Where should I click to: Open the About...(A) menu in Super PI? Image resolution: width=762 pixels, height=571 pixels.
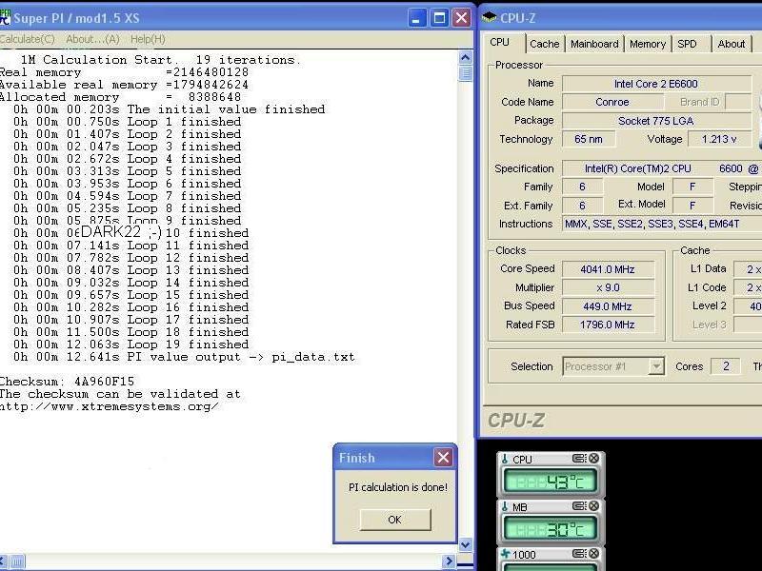tap(92, 39)
